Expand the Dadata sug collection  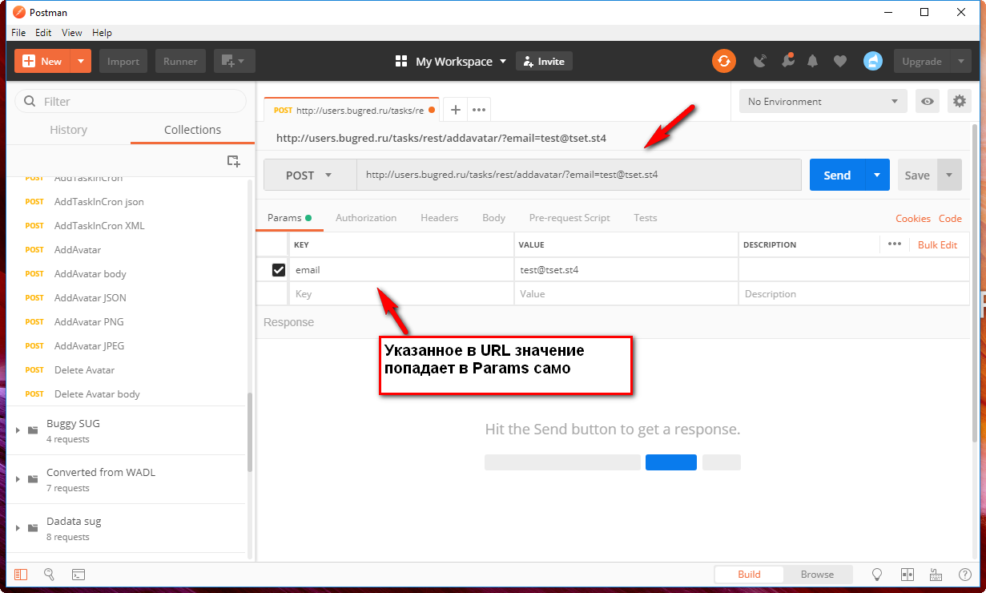tap(18, 528)
